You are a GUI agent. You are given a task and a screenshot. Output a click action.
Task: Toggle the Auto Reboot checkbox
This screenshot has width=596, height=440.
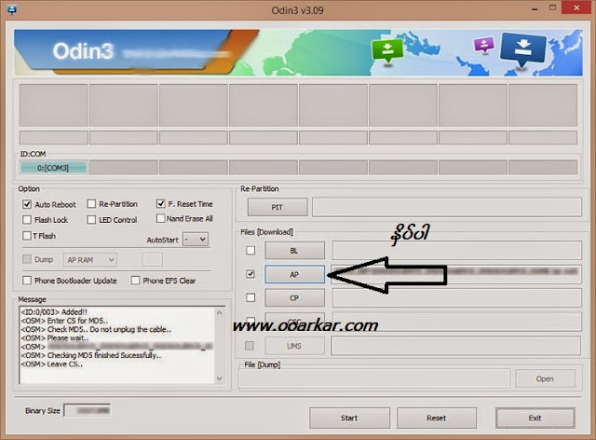click(27, 204)
